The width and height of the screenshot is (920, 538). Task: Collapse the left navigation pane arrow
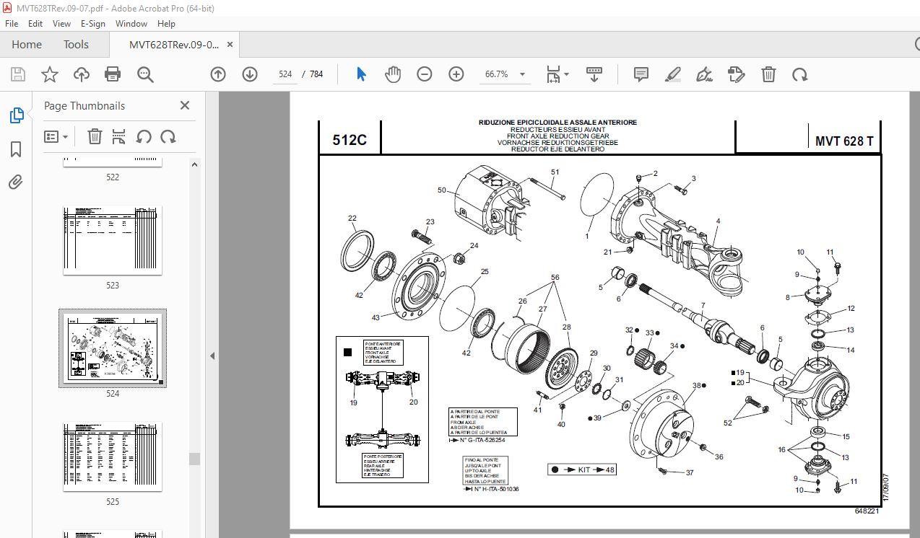coord(212,356)
